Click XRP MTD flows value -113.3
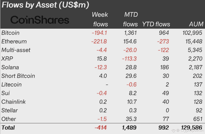 click(129, 59)
